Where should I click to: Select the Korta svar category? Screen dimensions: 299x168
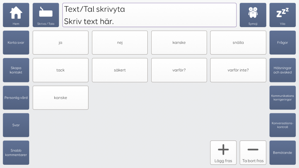pyautogui.click(x=16, y=43)
